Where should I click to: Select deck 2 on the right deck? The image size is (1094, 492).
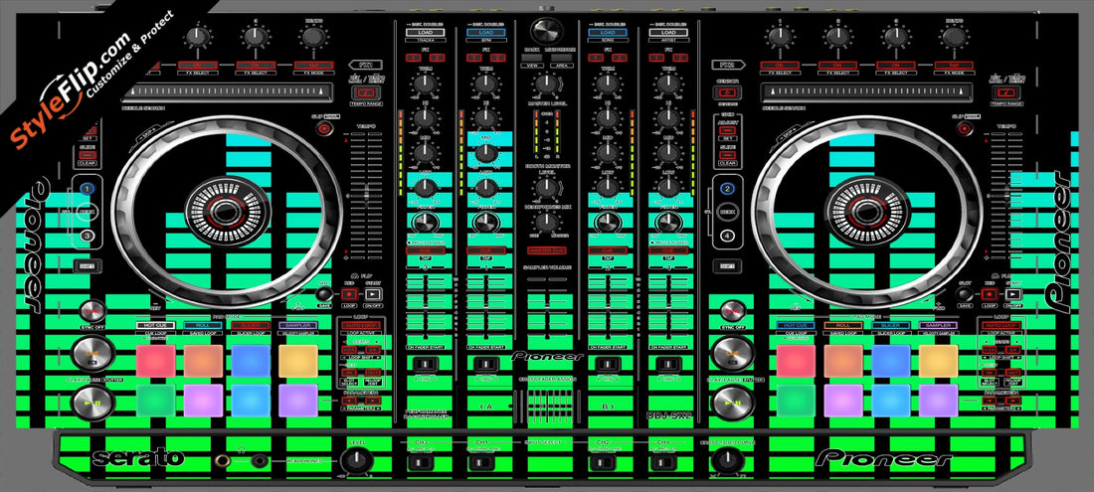pos(727,189)
